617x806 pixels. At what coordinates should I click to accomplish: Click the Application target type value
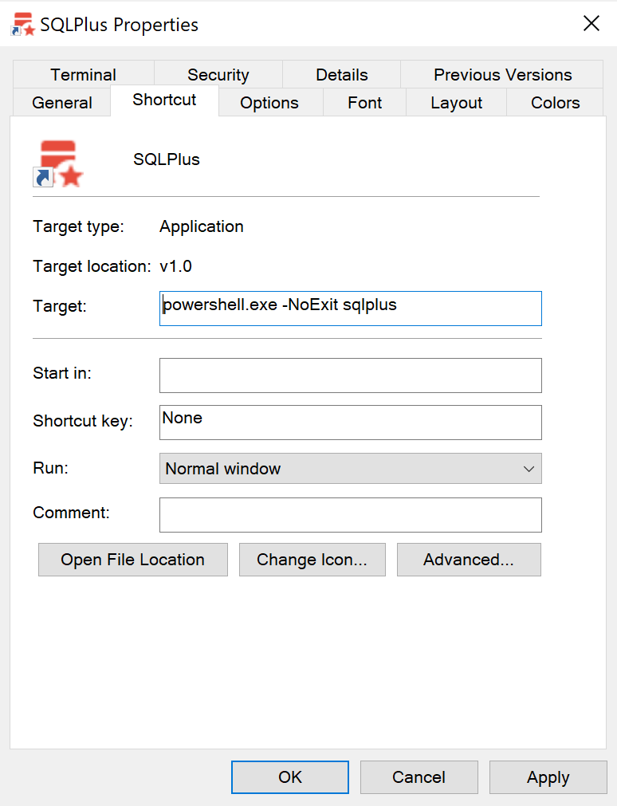pyautogui.click(x=202, y=226)
